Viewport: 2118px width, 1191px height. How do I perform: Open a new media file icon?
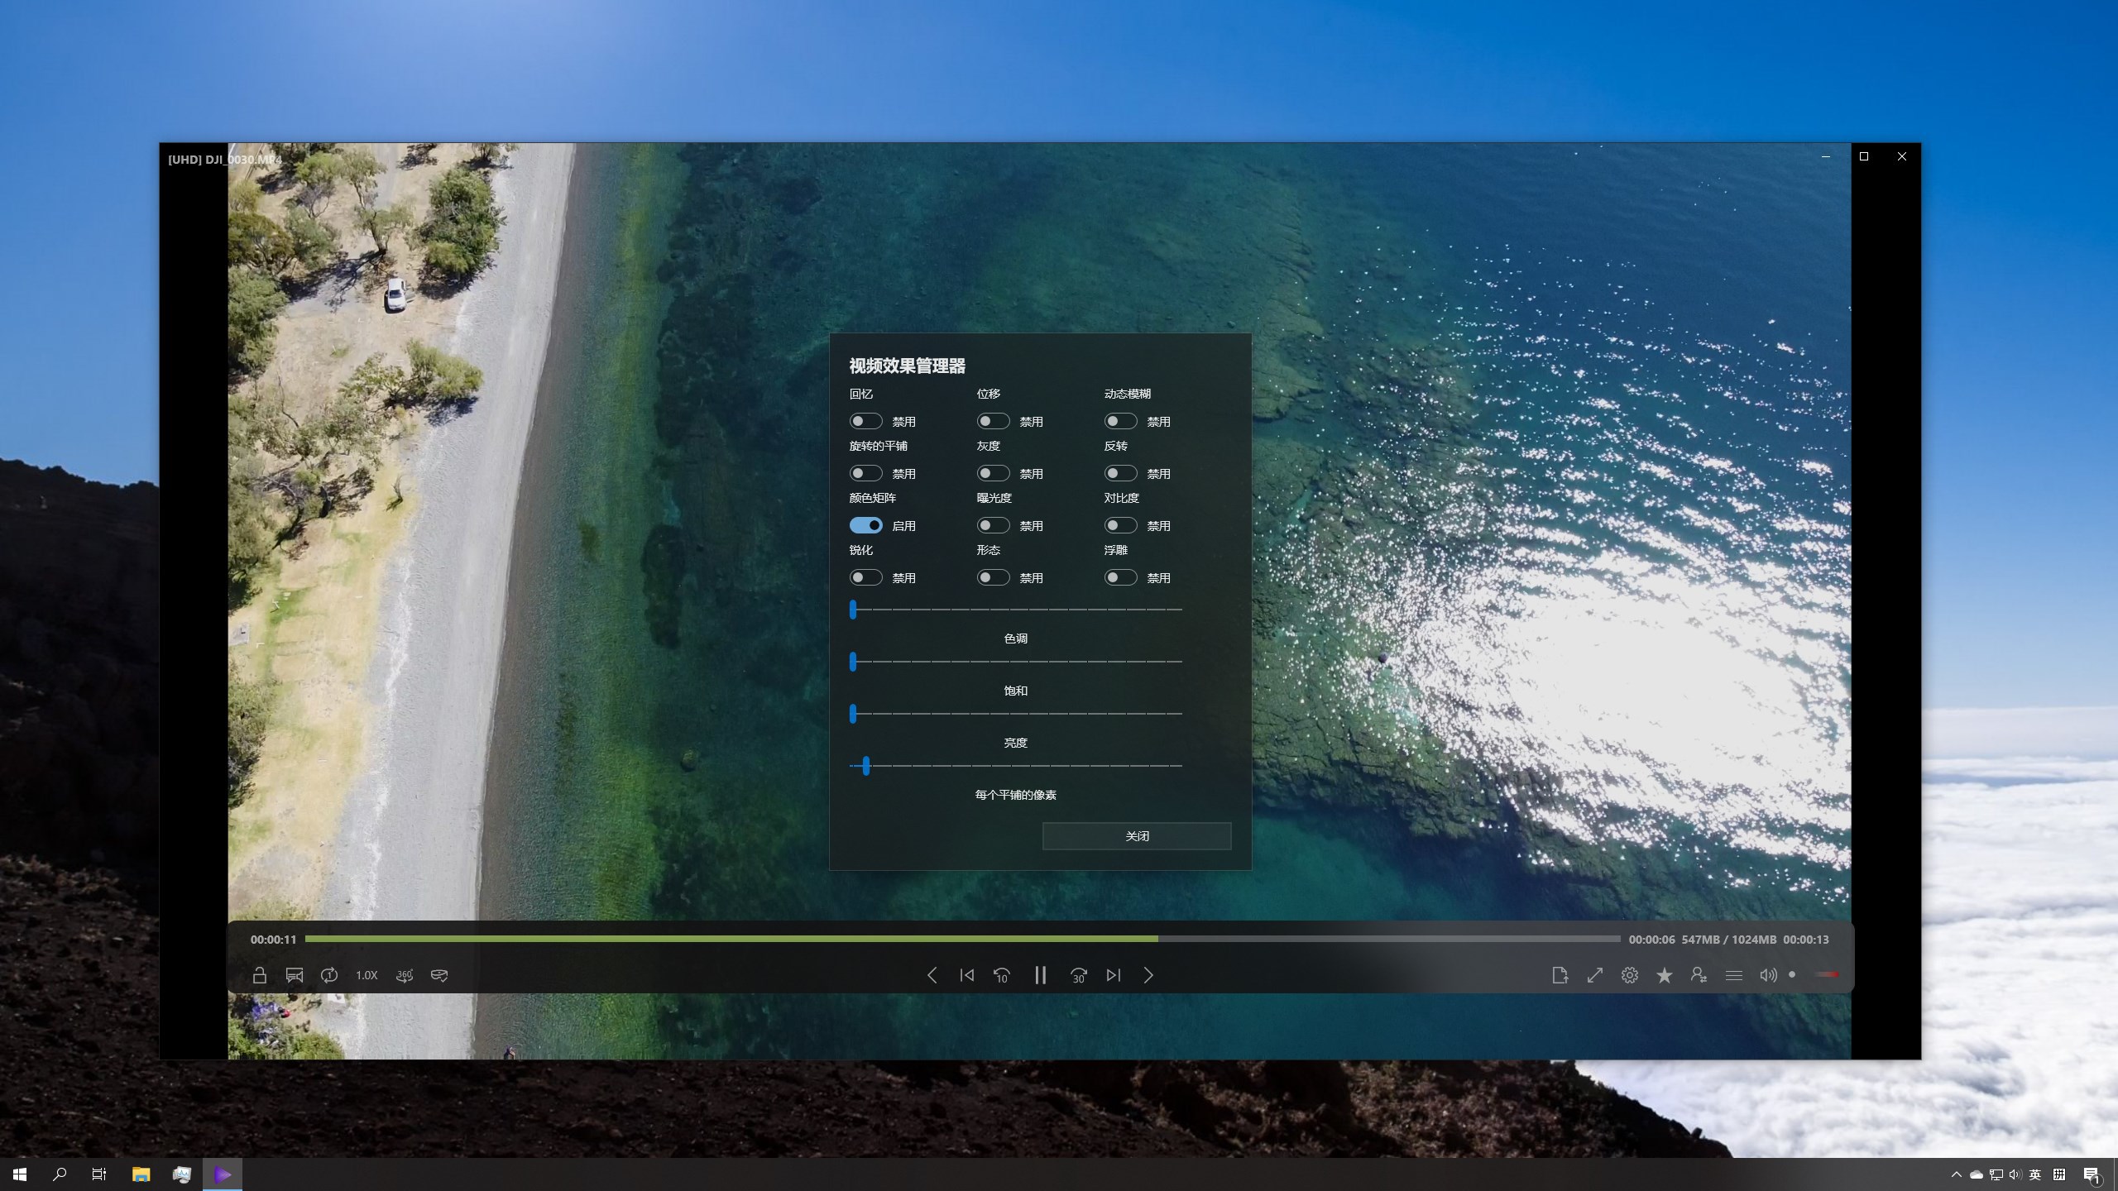[x=1560, y=975]
